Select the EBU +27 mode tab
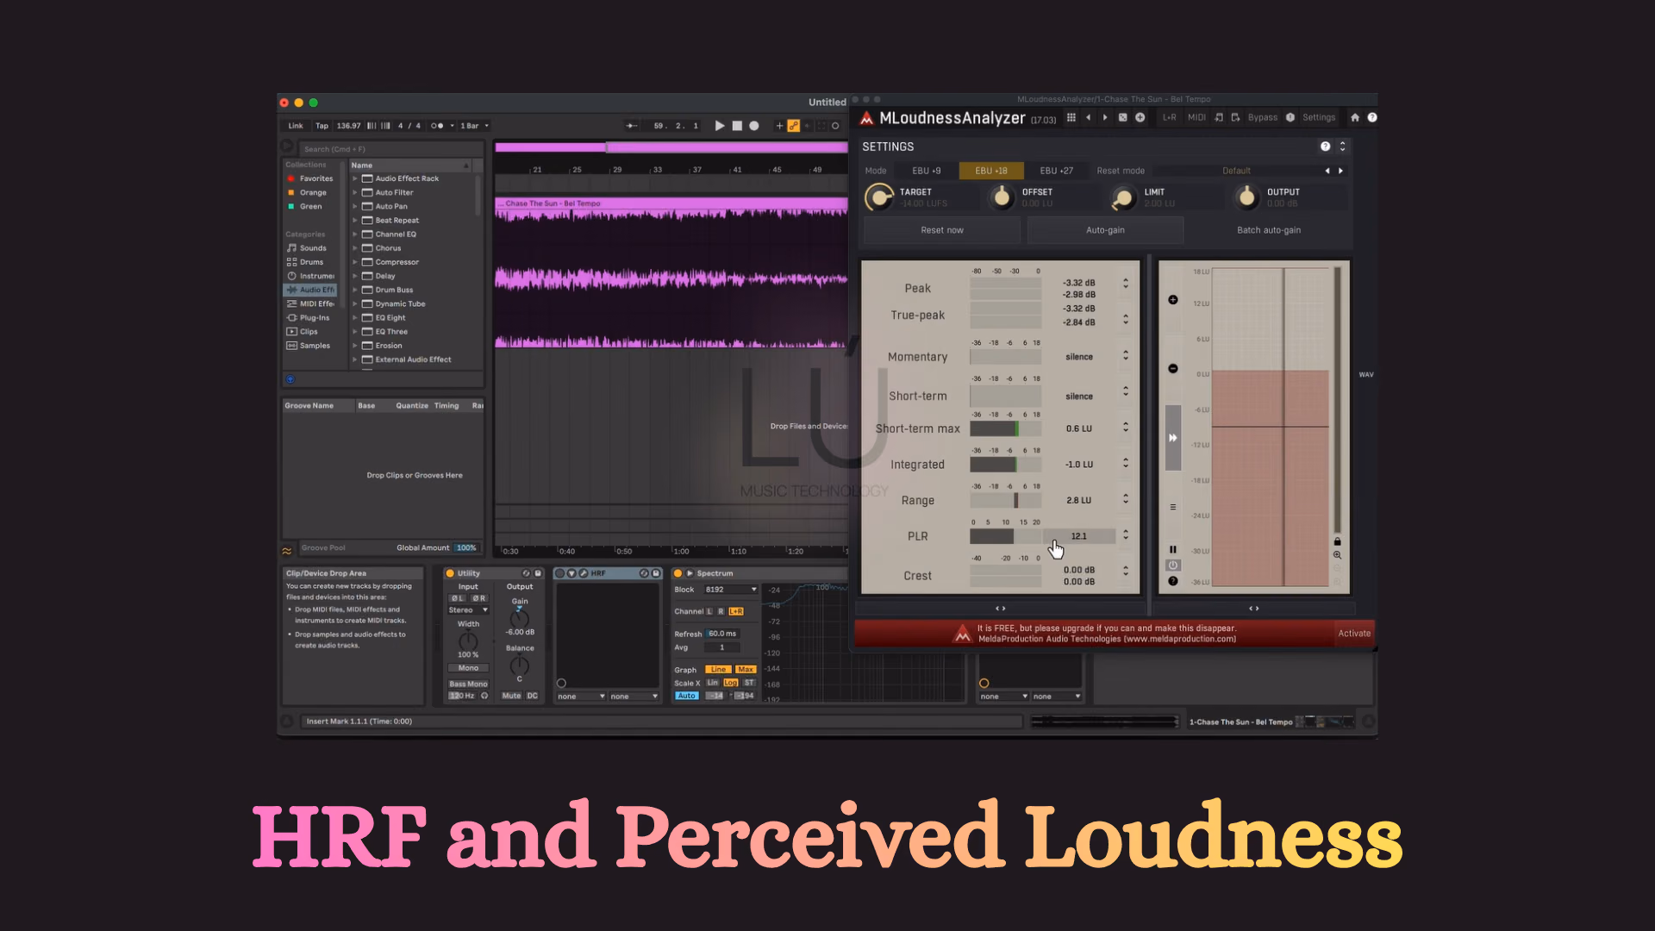Viewport: 1655px width, 931px height. tap(1056, 171)
